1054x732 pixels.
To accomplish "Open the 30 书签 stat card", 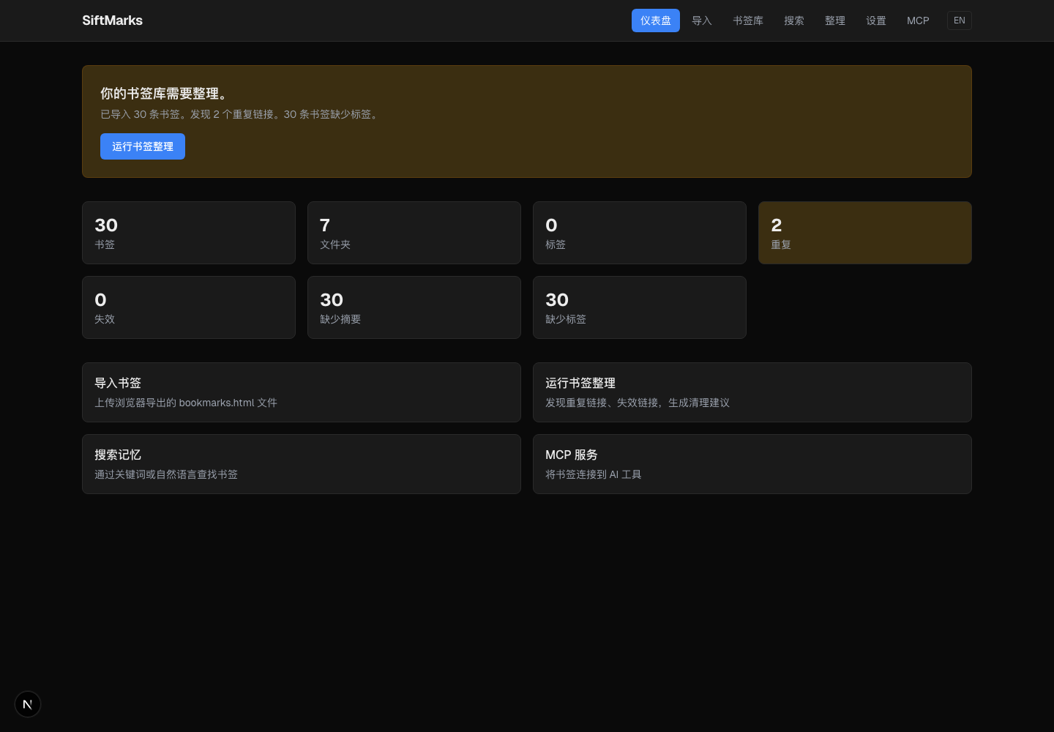I will pos(189,233).
